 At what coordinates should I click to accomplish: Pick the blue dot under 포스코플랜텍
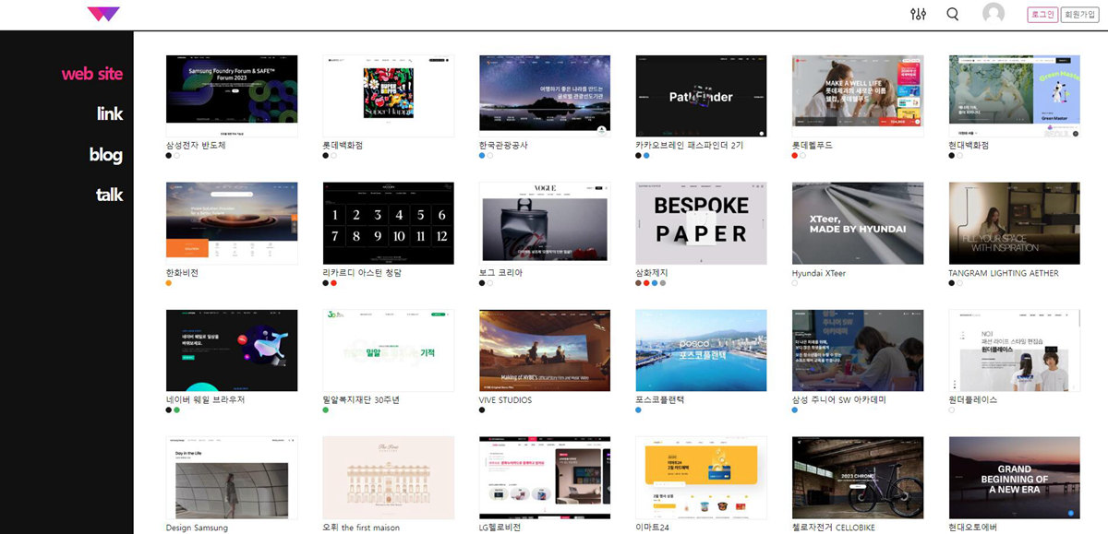(639, 410)
